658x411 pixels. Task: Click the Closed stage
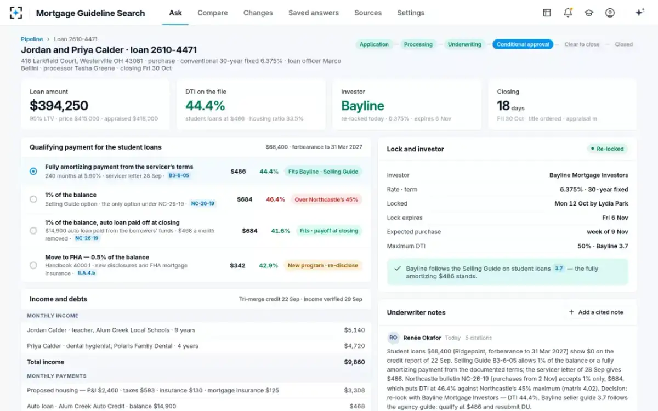tap(623, 44)
